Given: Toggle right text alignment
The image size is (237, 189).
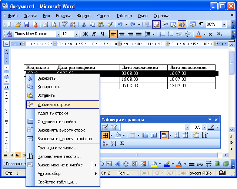Looking at the screenshot, I should [x=130, y=34].
